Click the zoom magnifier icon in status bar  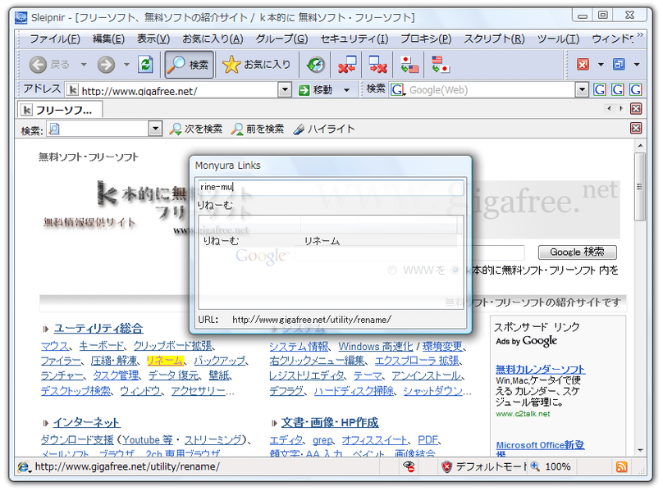point(535,466)
